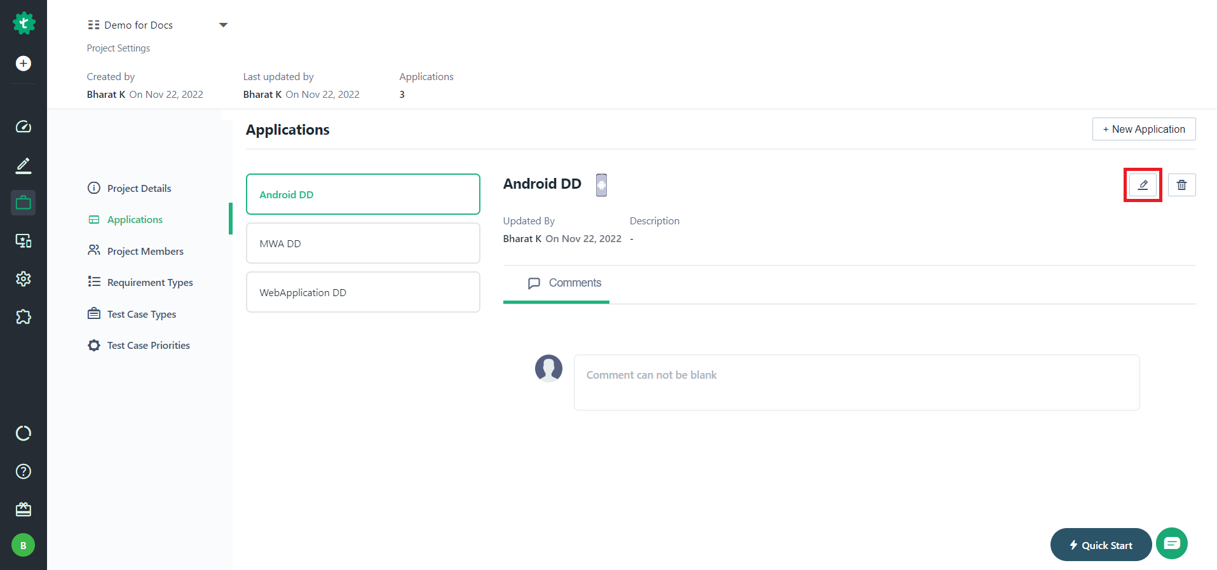Screen dimensions: 1217x570
Task: Open the test lab monitor icon
Action: point(24,241)
